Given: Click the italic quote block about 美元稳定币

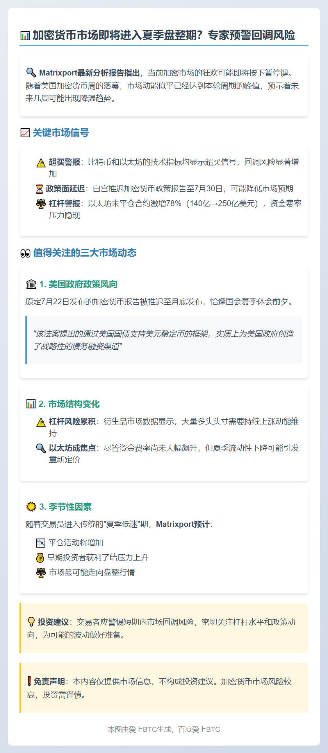Looking at the screenshot, I should [164, 340].
